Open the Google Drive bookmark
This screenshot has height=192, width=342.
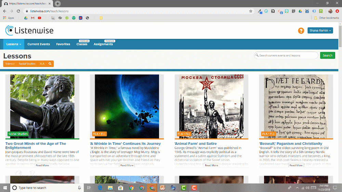pos(26,18)
